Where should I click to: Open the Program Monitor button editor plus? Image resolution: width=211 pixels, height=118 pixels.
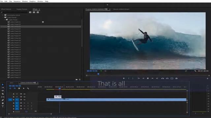[207, 79]
